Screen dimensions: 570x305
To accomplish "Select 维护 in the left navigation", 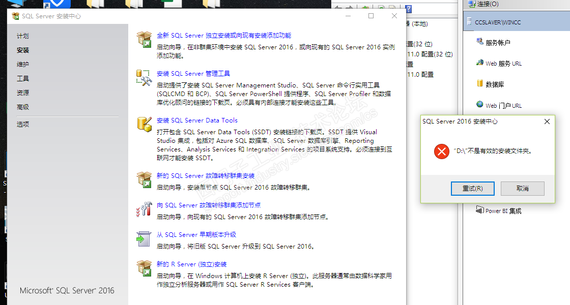I will pyautogui.click(x=22, y=64).
